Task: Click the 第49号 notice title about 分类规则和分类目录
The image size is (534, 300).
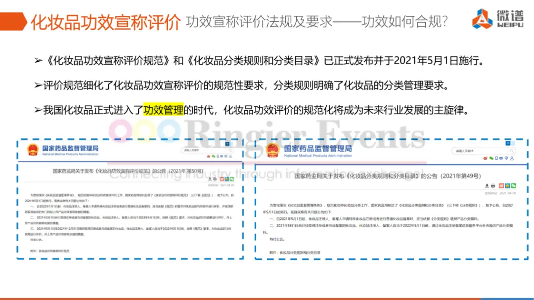Action: point(388,176)
